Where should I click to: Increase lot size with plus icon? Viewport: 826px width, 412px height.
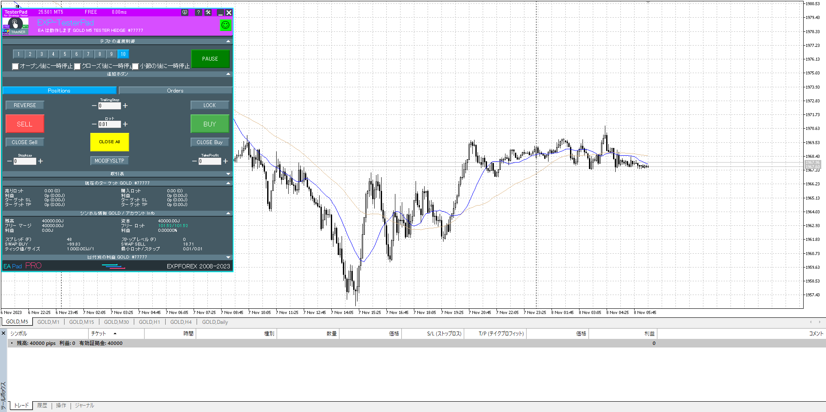coord(125,124)
